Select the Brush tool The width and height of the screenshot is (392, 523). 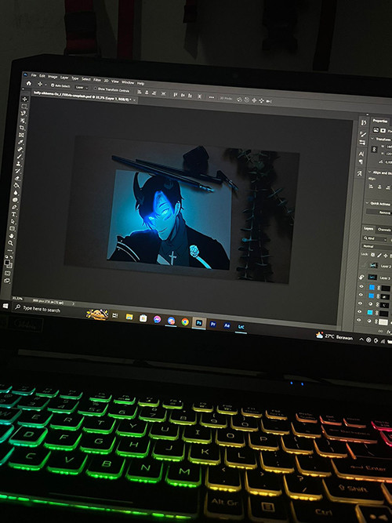click(x=20, y=157)
